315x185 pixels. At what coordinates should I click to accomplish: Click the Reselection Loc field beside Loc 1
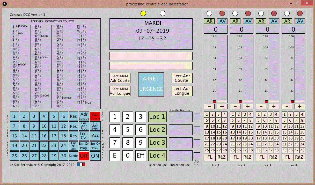point(181,117)
